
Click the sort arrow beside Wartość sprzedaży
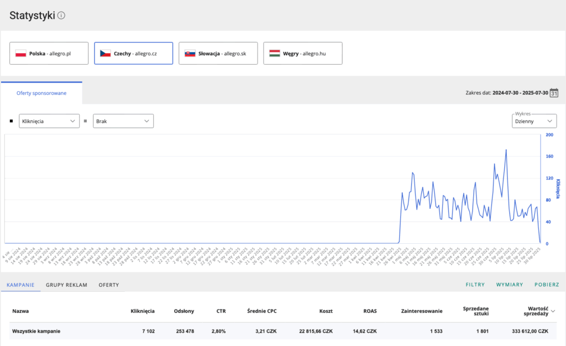553,311
